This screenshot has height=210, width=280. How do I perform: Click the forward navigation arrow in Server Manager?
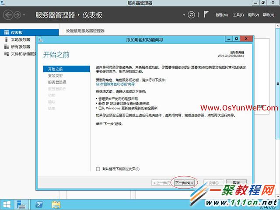[17, 15]
